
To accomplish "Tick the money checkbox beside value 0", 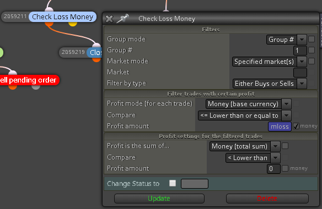I will tap(285, 168).
